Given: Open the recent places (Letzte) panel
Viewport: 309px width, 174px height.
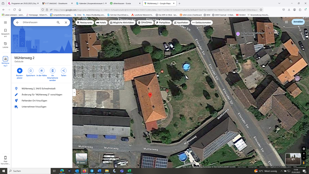Looking at the screenshot, I should click(x=5, y=45).
